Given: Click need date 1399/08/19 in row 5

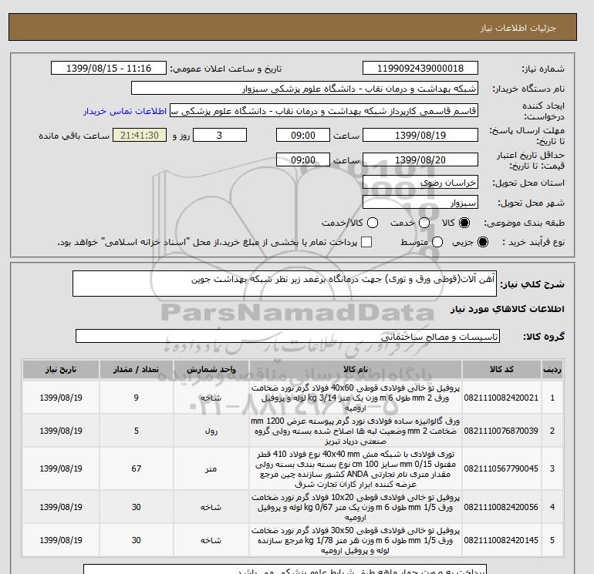Looking at the screenshot, I should pos(61,540).
